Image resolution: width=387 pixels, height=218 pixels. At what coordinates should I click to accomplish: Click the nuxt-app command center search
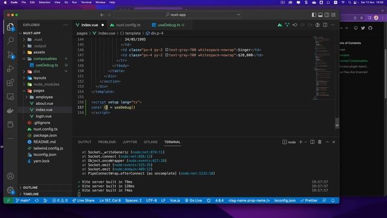point(178,15)
